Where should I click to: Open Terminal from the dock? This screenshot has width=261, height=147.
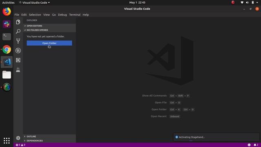7,37
